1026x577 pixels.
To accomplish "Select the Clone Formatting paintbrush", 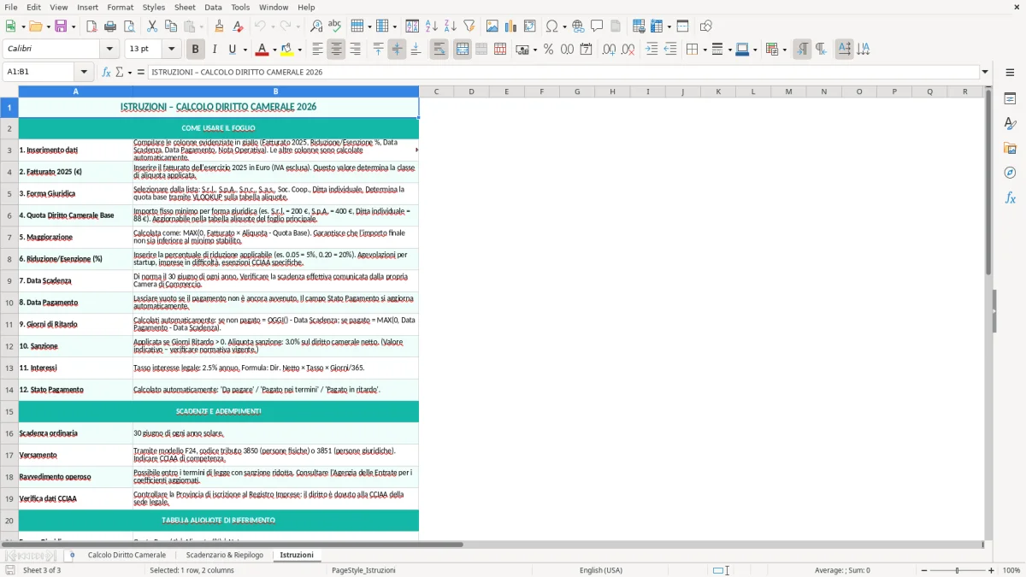I will 219,26.
